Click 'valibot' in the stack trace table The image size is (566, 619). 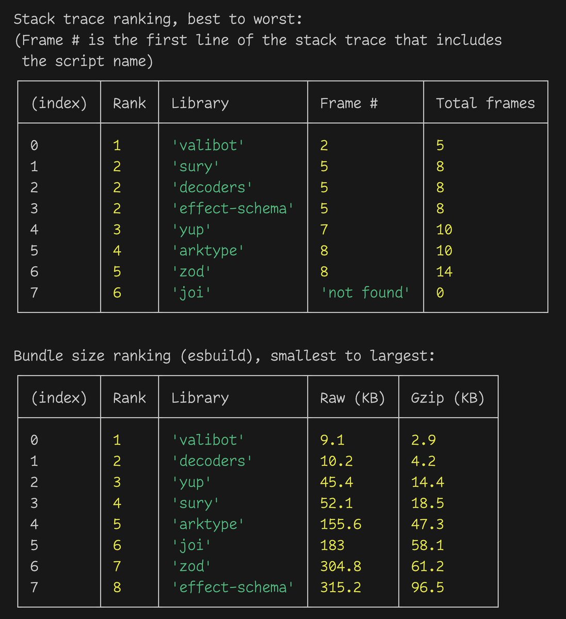pos(208,145)
